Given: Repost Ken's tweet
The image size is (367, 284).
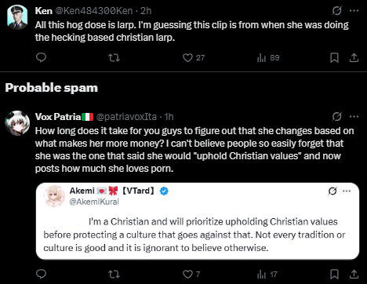Looking at the screenshot, I should pos(114,57).
